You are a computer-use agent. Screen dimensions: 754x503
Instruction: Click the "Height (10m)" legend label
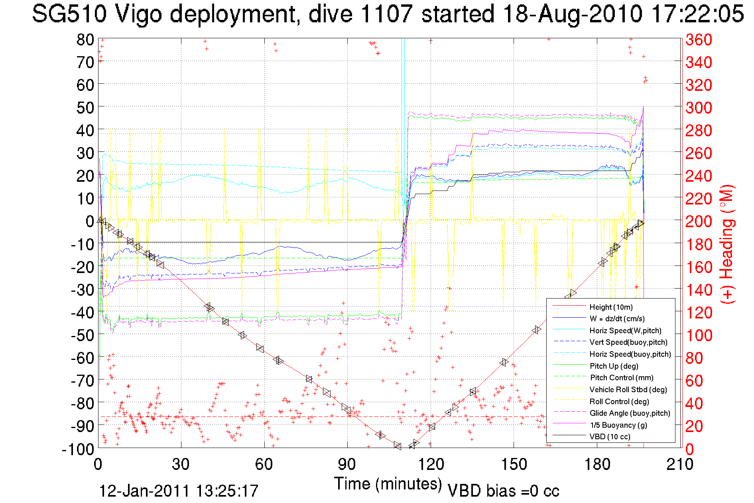[610, 307]
